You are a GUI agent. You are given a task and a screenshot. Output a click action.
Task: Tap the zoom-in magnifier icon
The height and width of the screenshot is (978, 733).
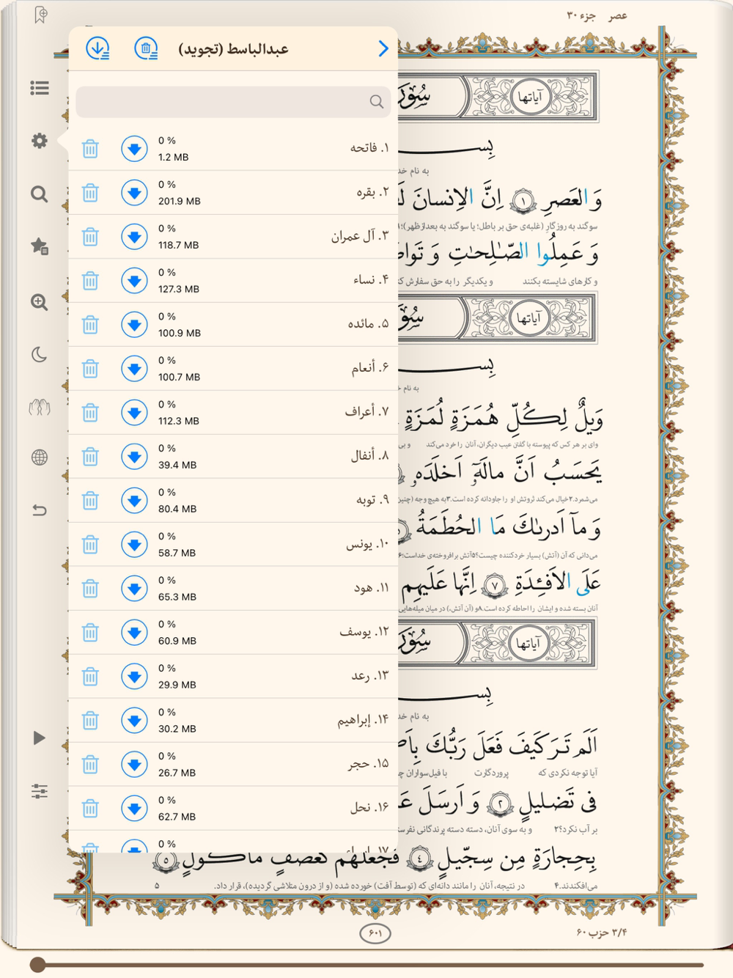(x=40, y=302)
